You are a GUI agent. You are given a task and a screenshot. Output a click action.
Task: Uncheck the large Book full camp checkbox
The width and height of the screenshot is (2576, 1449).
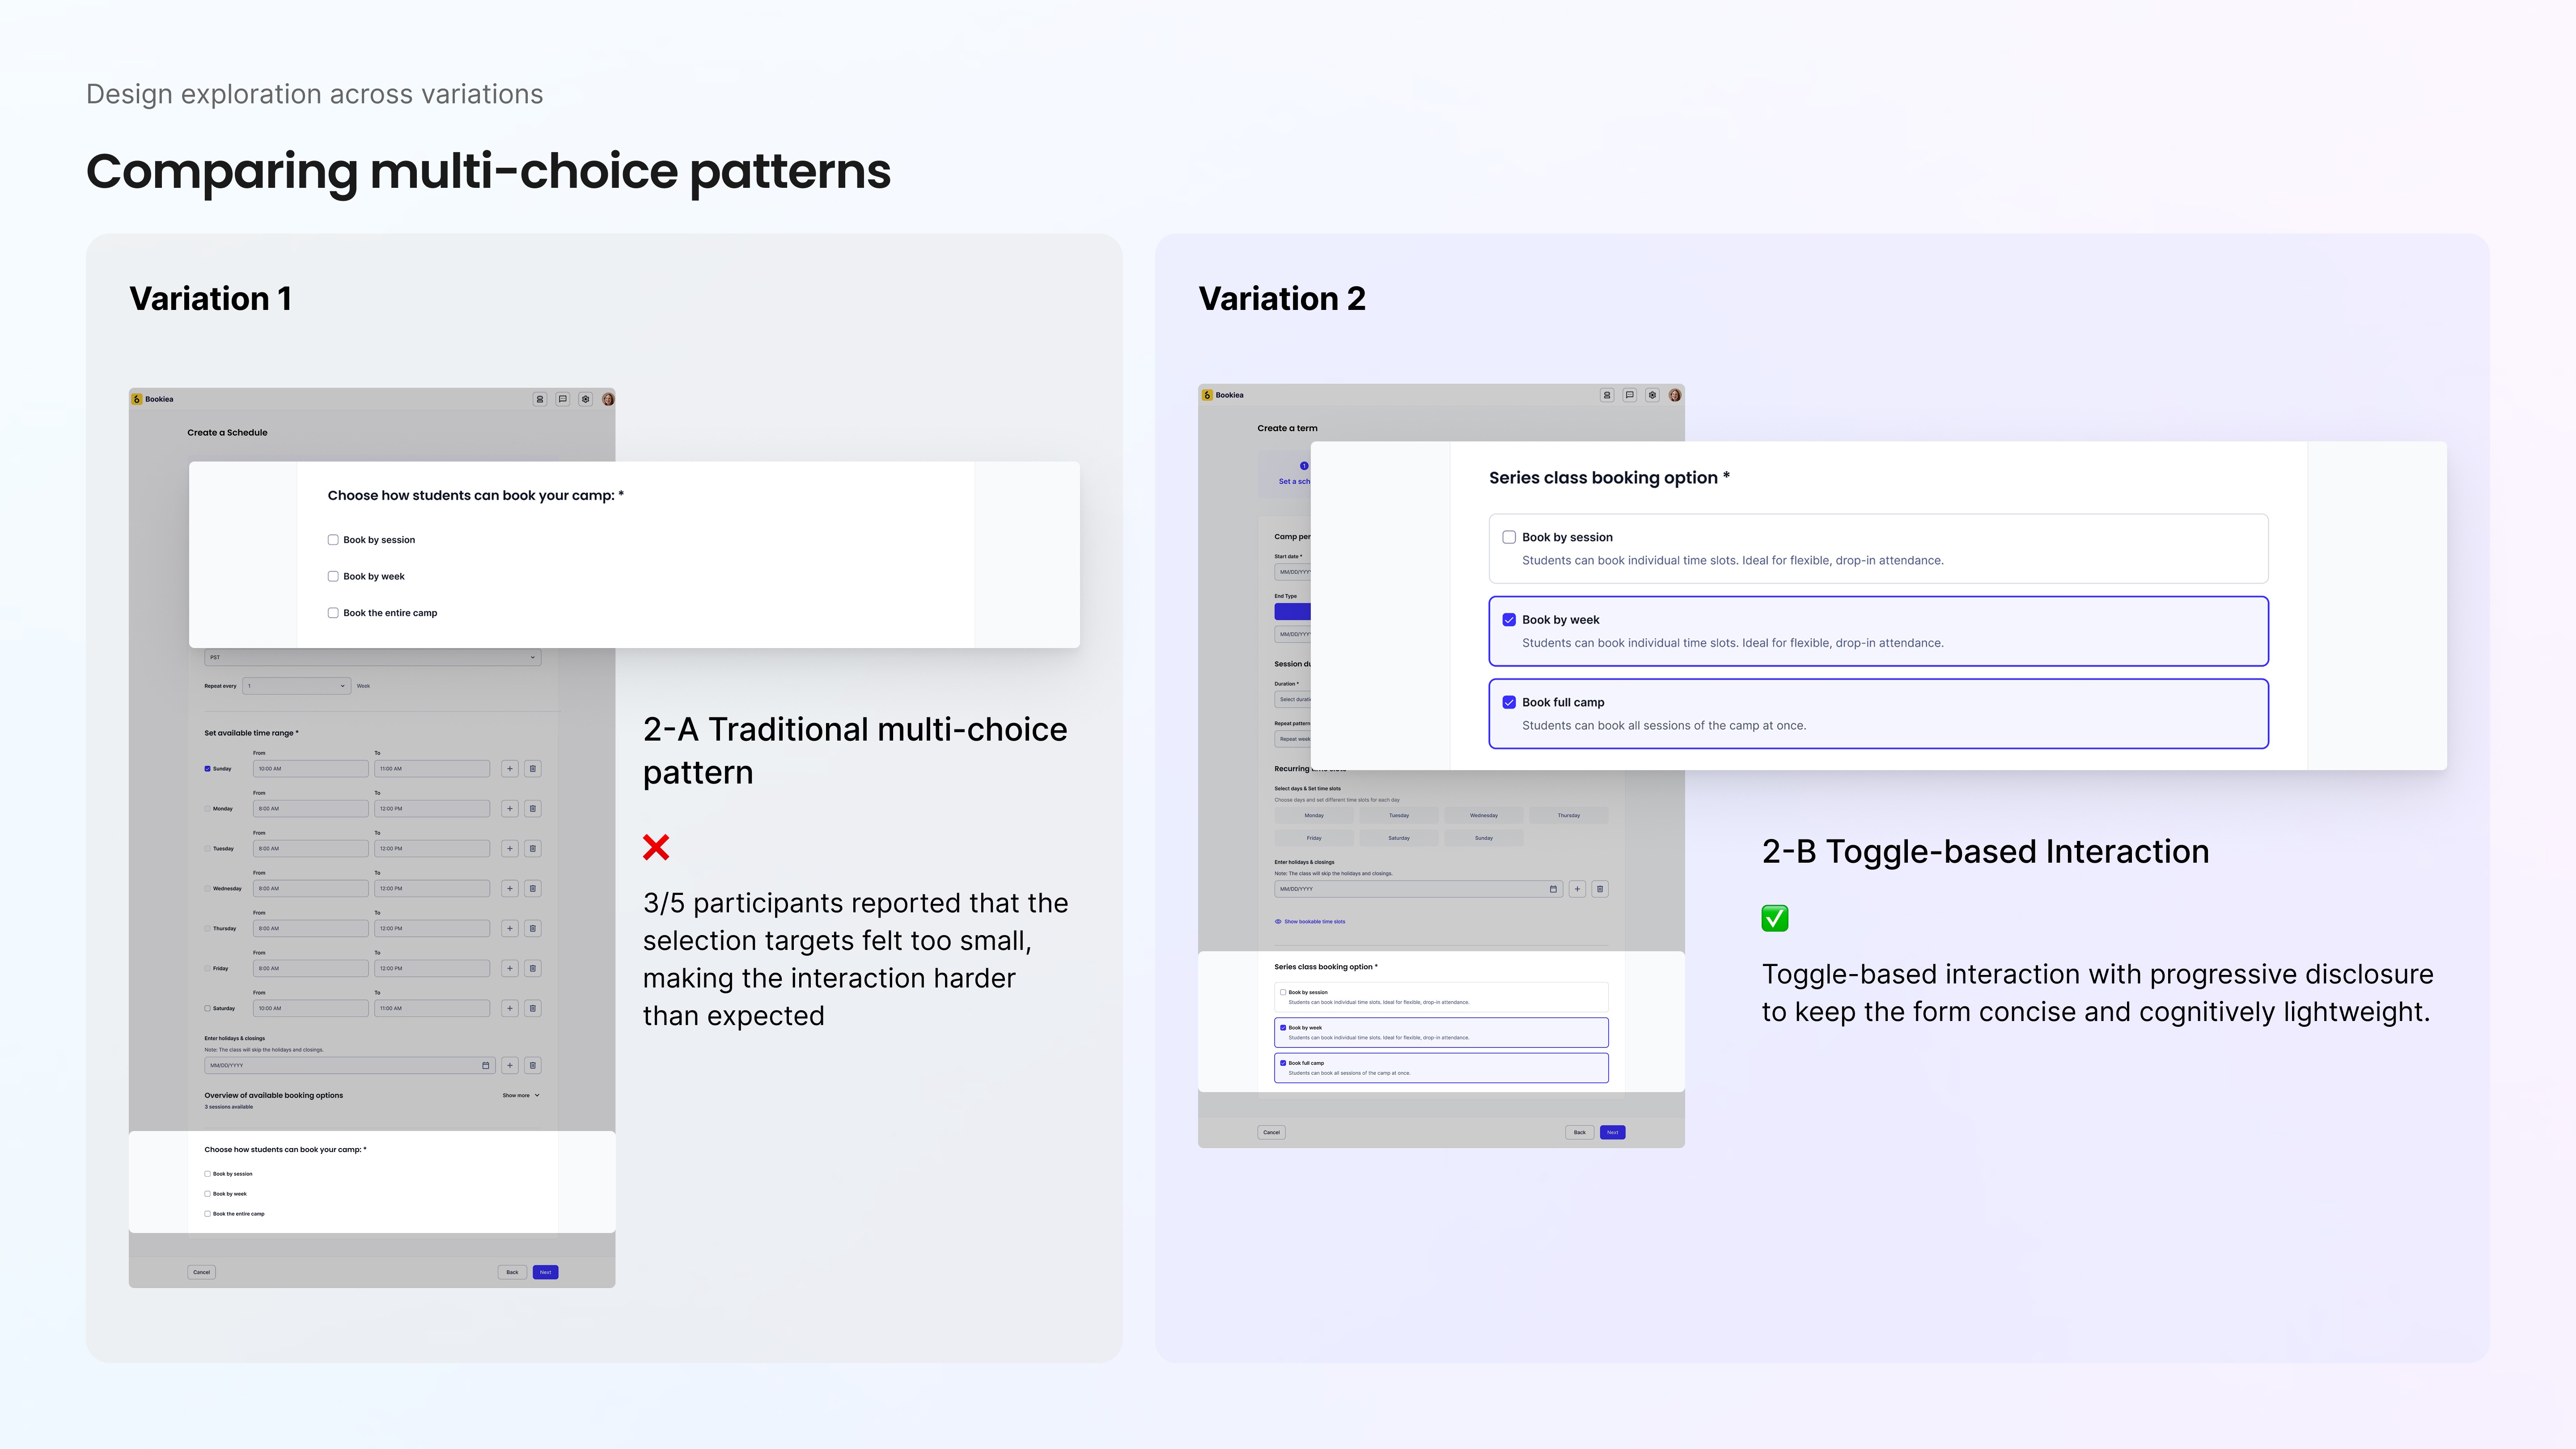1509,702
